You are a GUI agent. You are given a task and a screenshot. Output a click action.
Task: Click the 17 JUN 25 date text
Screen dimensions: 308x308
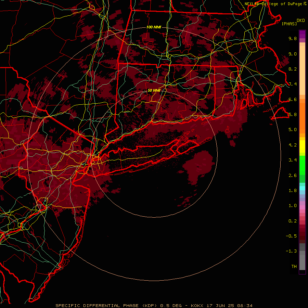click(220, 306)
